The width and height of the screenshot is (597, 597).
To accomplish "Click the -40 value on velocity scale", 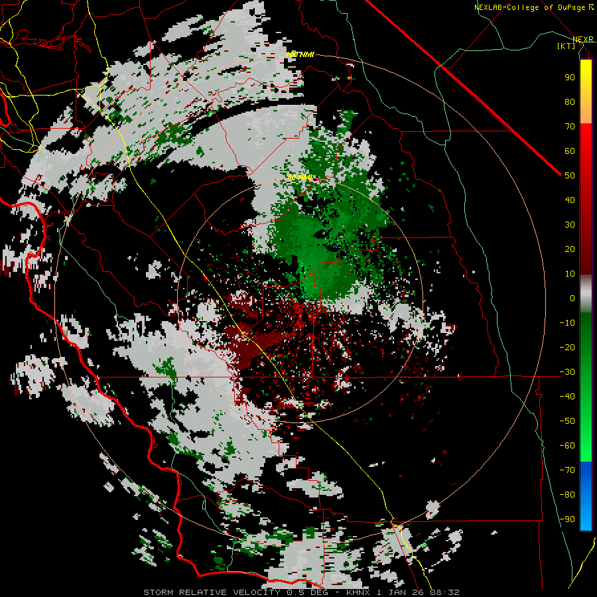I will [567, 397].
